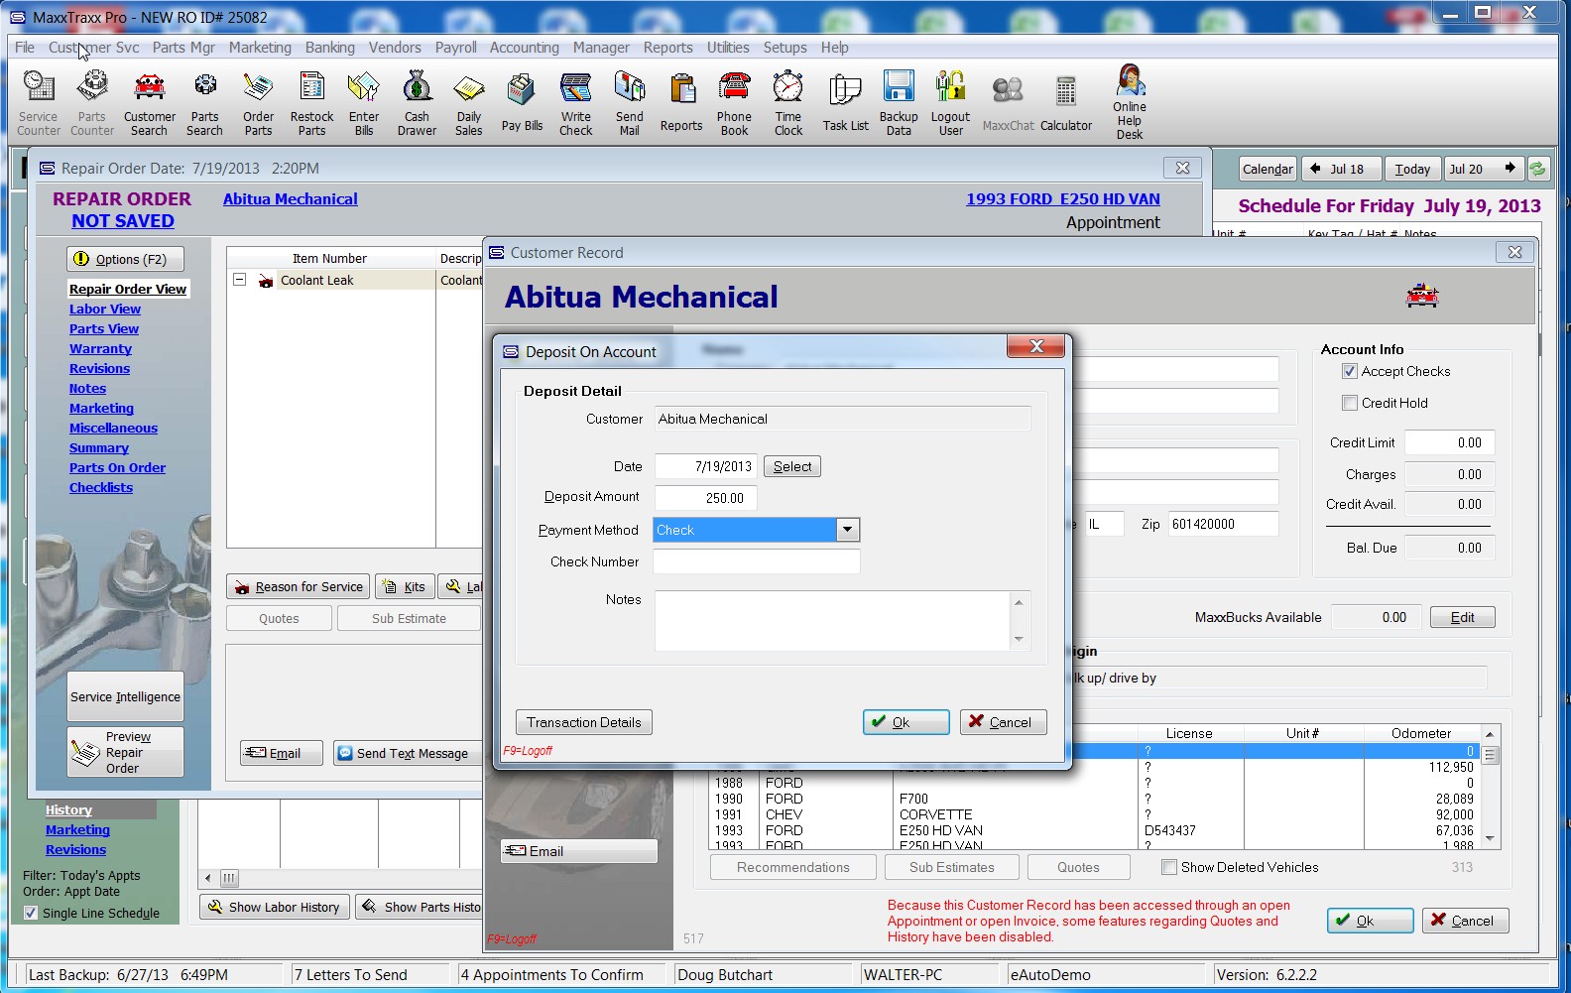Open Labor View link in Repair Order
This screenshot has height=993, width=1571.
click(105, 309)
